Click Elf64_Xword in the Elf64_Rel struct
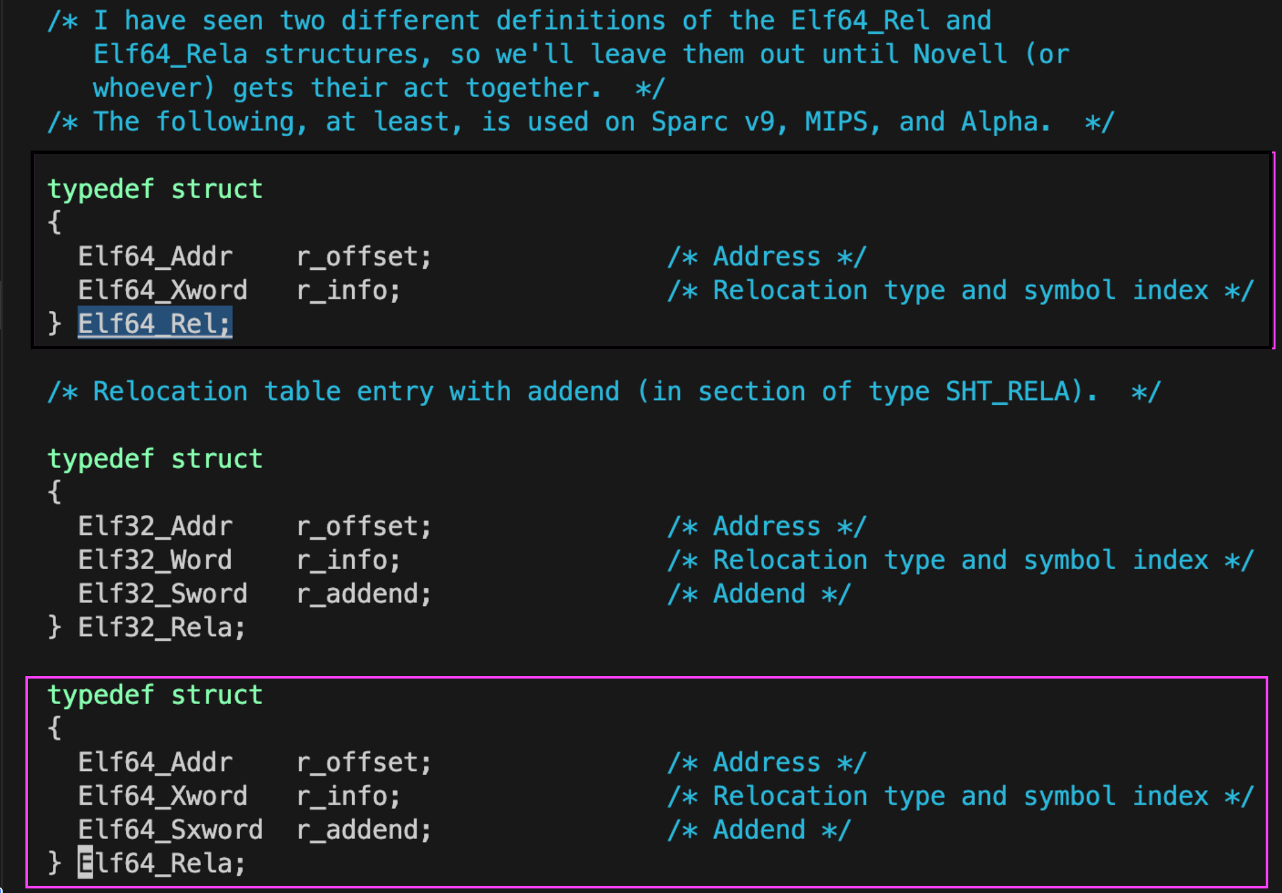 [x=162, y=289]
